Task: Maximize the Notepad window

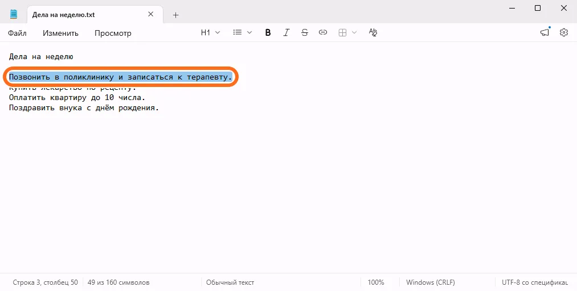Action: tap(538, 8)
